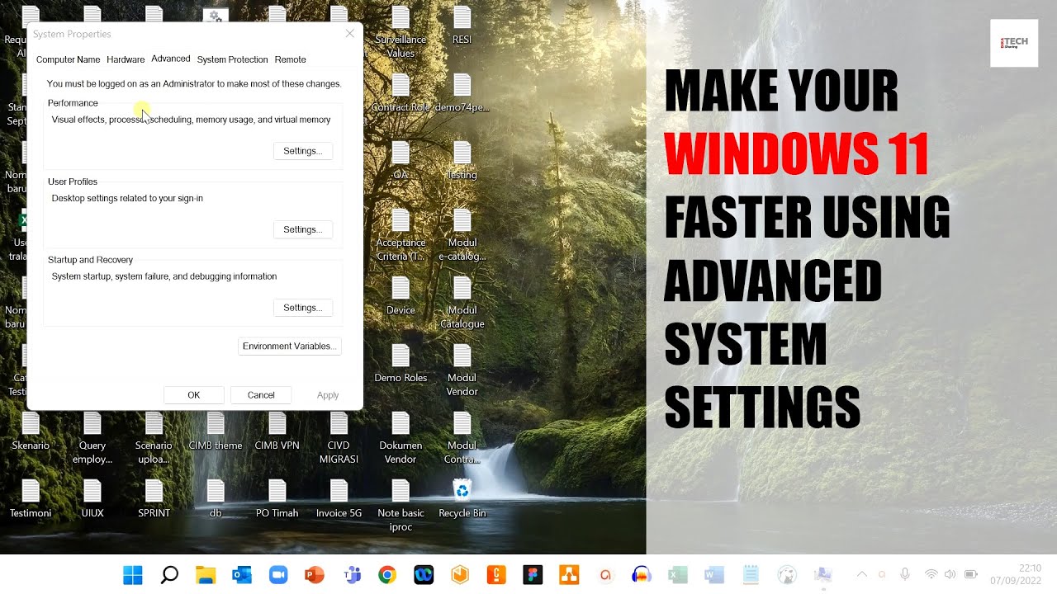1057x594 pixels.
Task: Select the Device desktop file
Action: point(401,296)
